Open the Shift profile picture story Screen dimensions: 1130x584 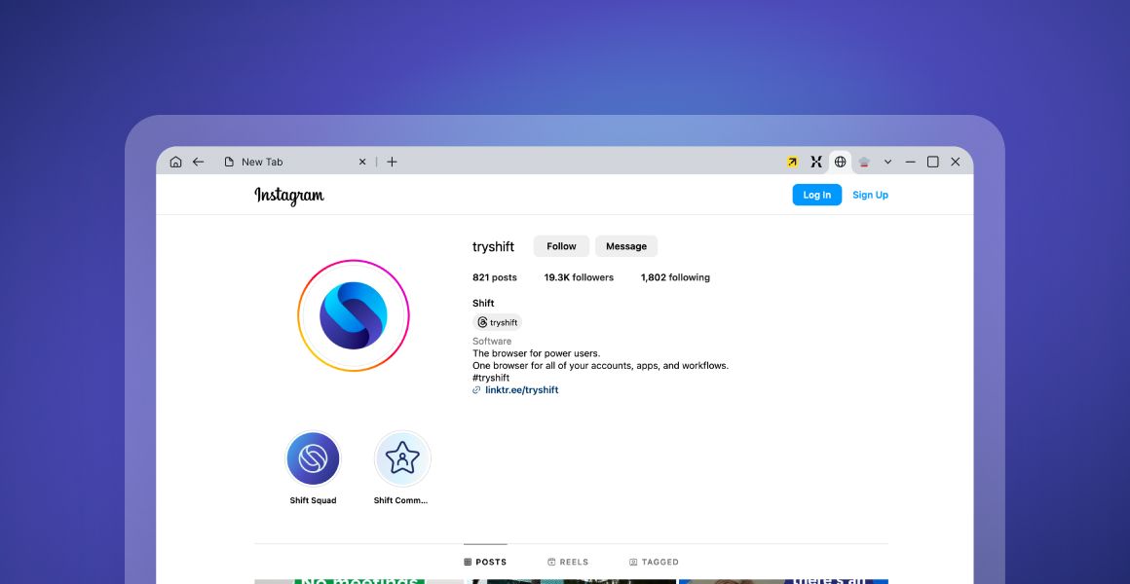tap(353, 315)
